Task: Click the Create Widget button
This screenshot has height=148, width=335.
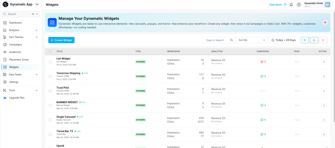Action: pos(61,40)
